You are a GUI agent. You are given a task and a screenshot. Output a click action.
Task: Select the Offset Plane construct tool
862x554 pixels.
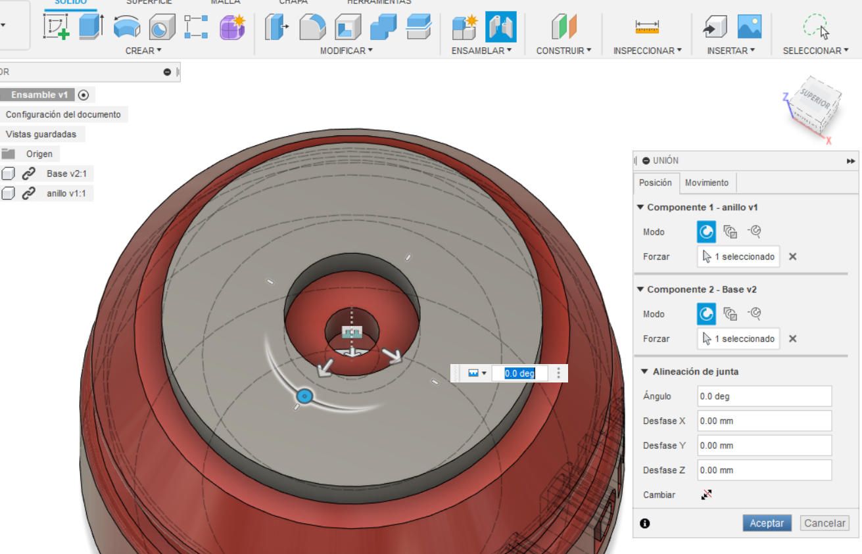563,27
